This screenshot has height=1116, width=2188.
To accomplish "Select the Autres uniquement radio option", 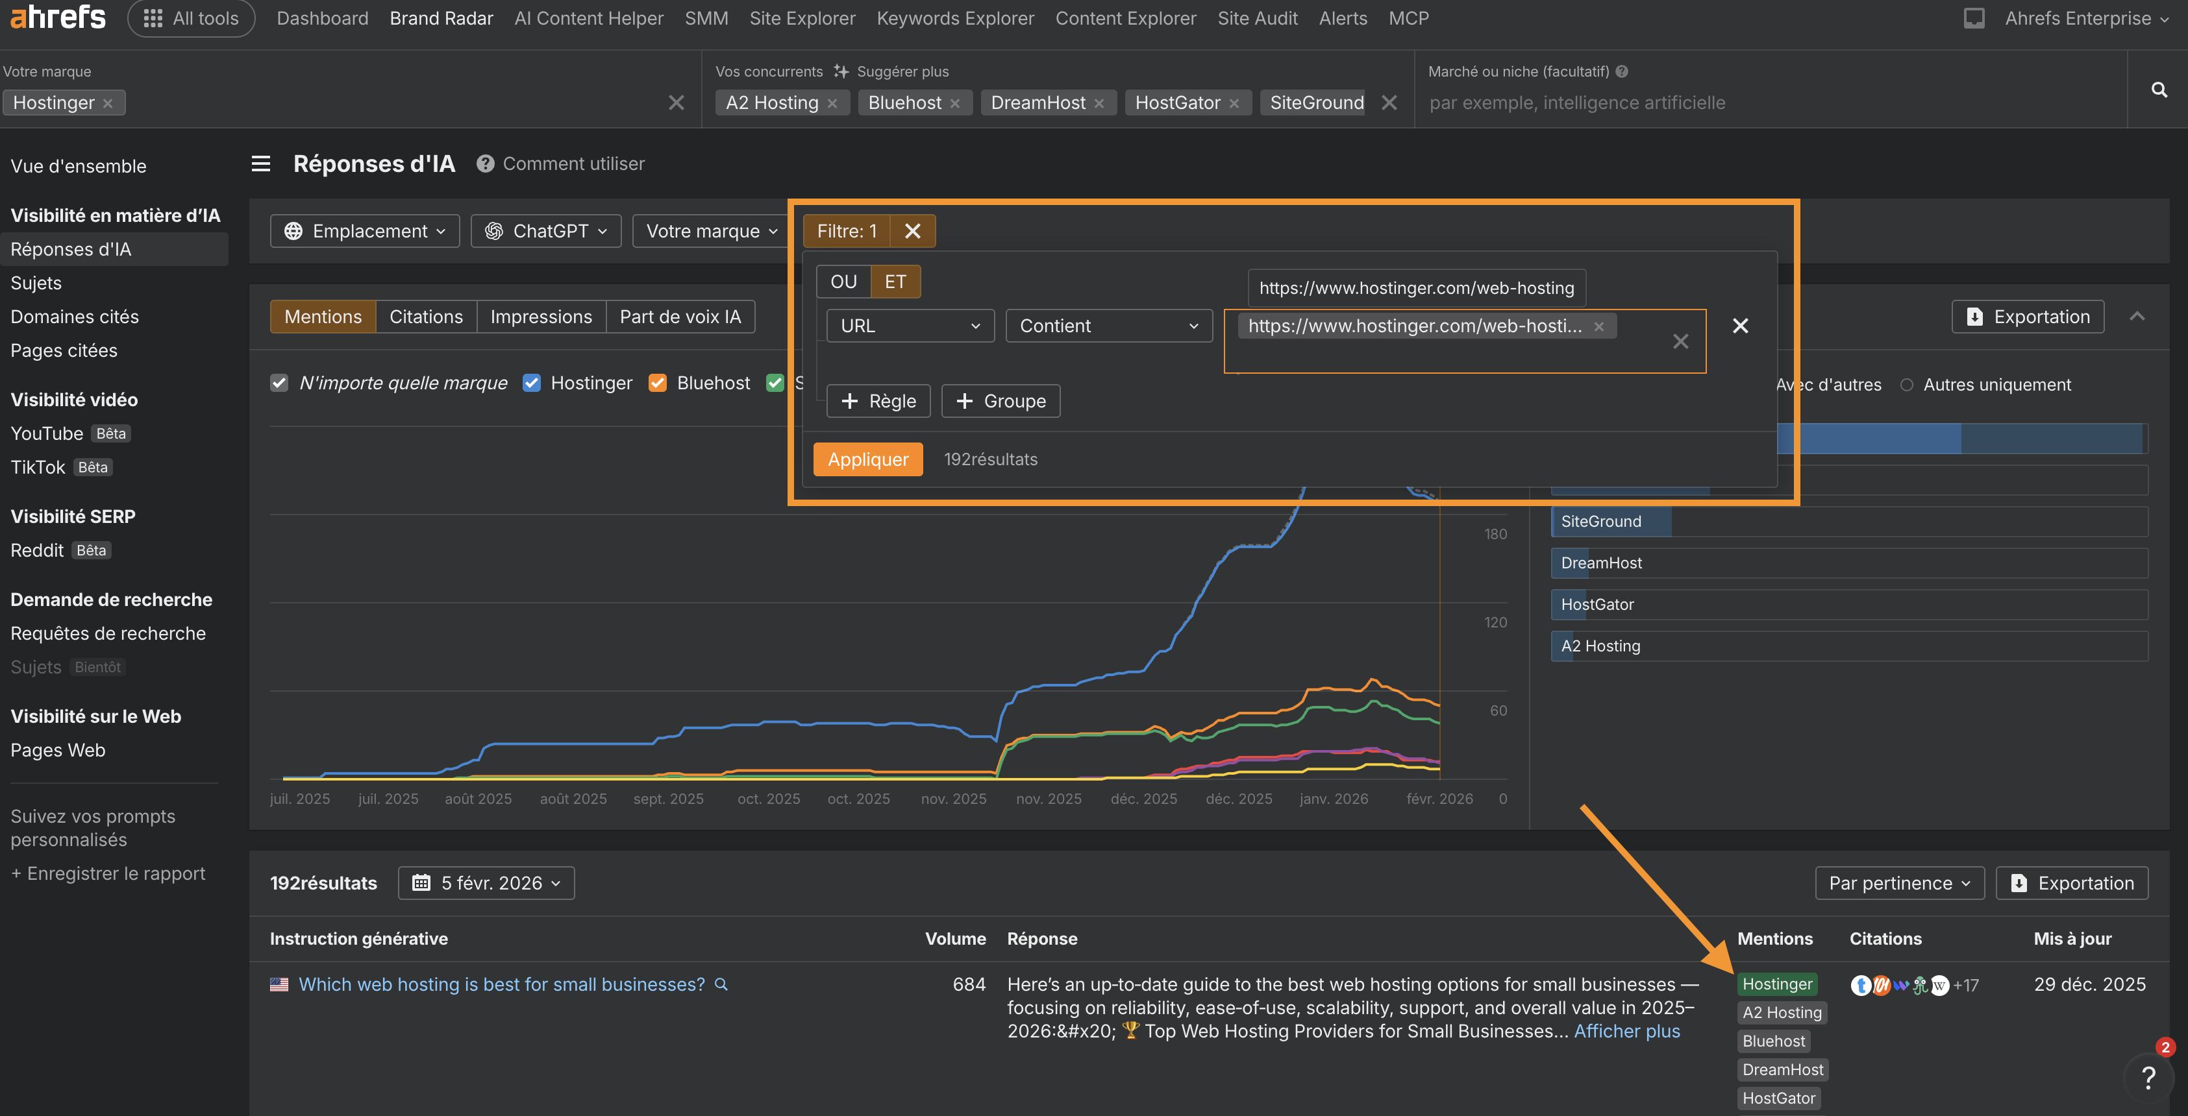I will [x=1907, y=385].
